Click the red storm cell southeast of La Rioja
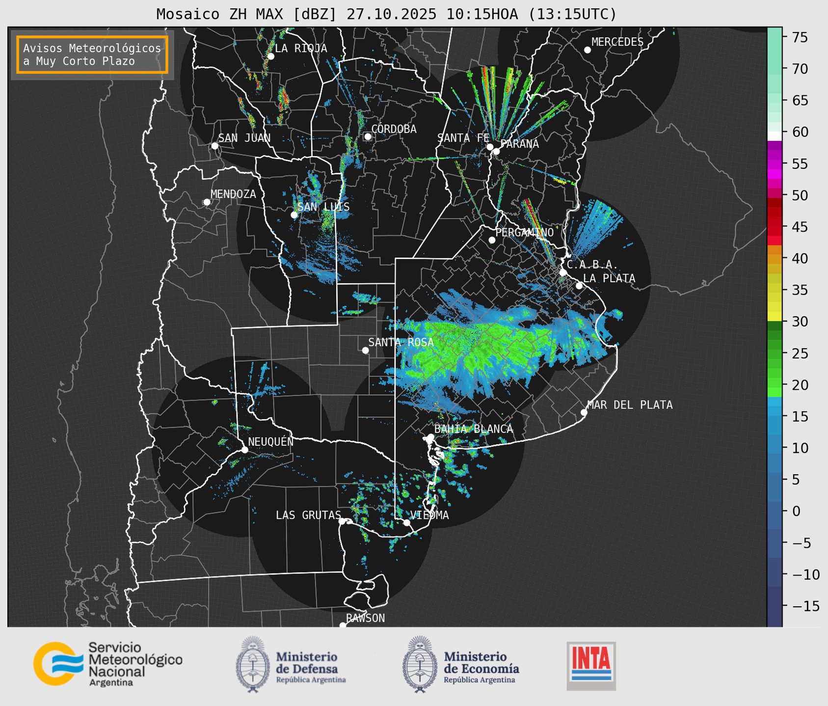This screenshot has height=706, width=828. tap(284, 99)
